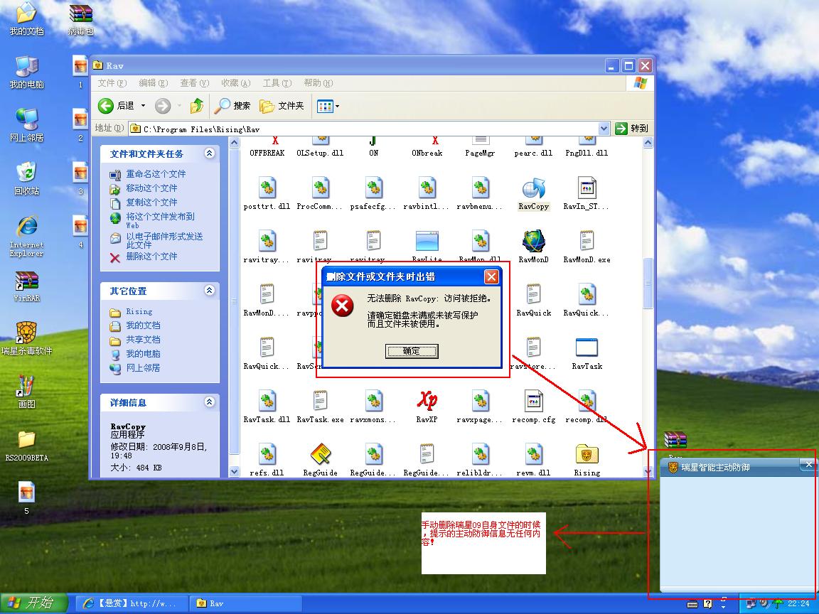Viewport: 819px width, 614px height.
Task: Go to 共享文档 in Other Places
Action: [x=143, y=340]
